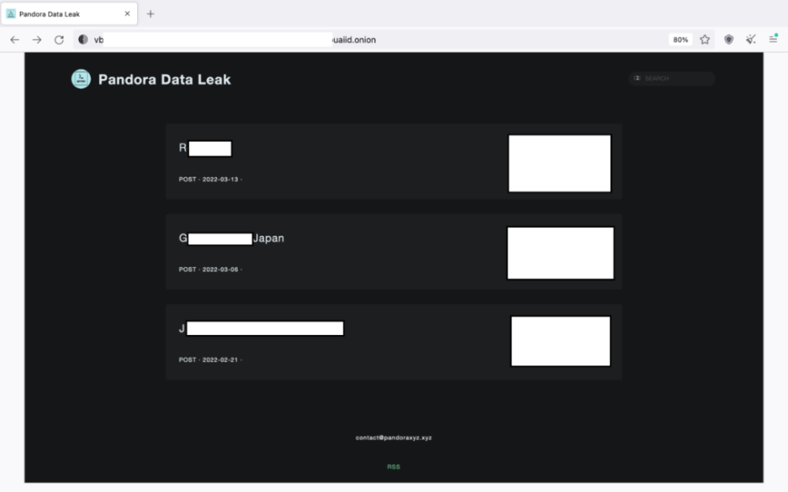Click the new identity broom icon
Viewport: 788px width, 492px height.
coord(751,39)
